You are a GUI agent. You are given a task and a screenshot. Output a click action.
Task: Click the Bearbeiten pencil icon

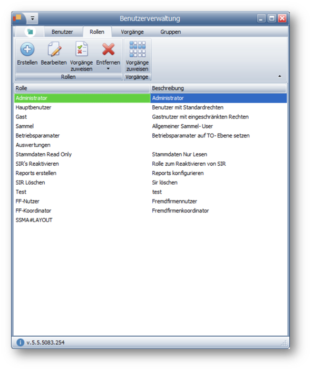click(x=54, y=49)
